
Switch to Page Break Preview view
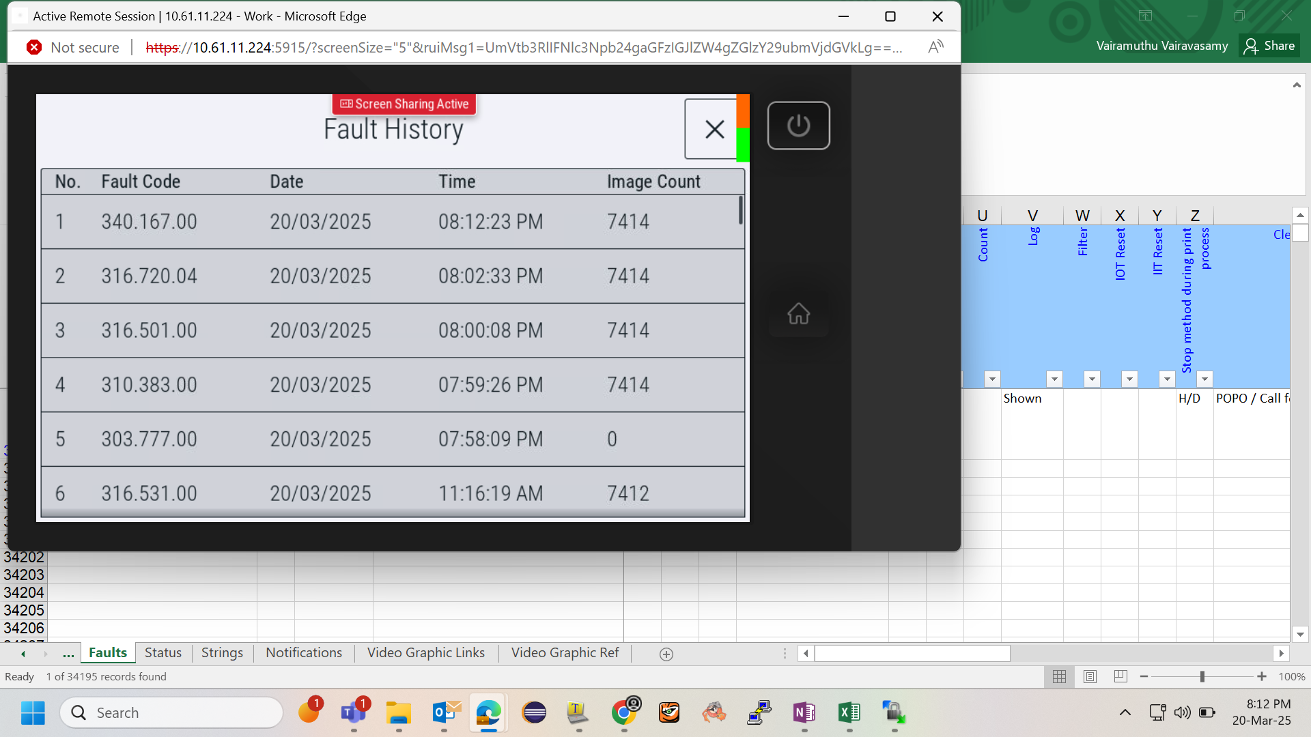(x=1120, y=676)
